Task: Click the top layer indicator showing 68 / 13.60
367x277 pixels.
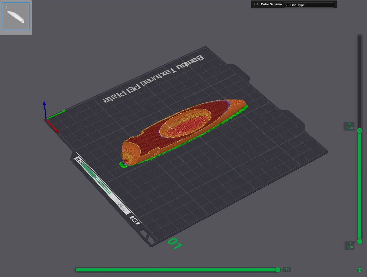Action: click(x=349, y=126)
